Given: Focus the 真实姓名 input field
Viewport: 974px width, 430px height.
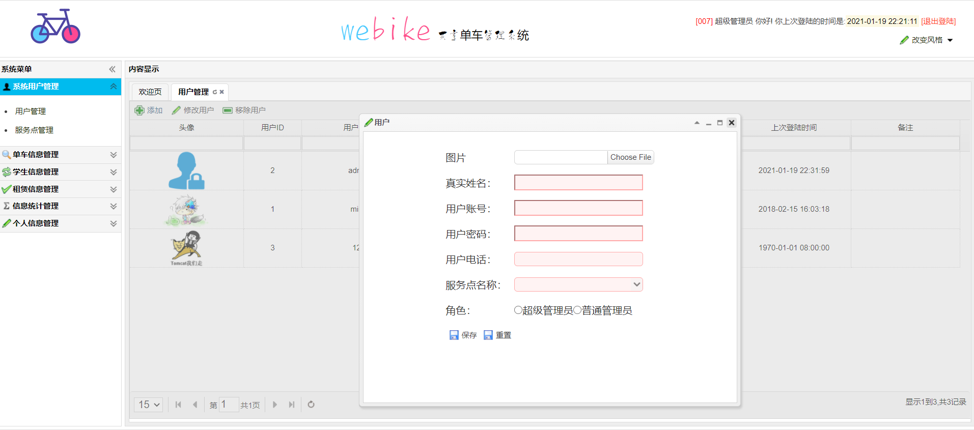Looking at the screenshot, I should (578, 183).
